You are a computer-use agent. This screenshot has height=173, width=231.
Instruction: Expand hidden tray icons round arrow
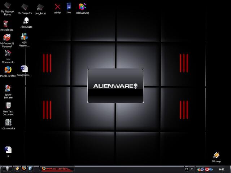pyautogui.click(x=192, y=169)
